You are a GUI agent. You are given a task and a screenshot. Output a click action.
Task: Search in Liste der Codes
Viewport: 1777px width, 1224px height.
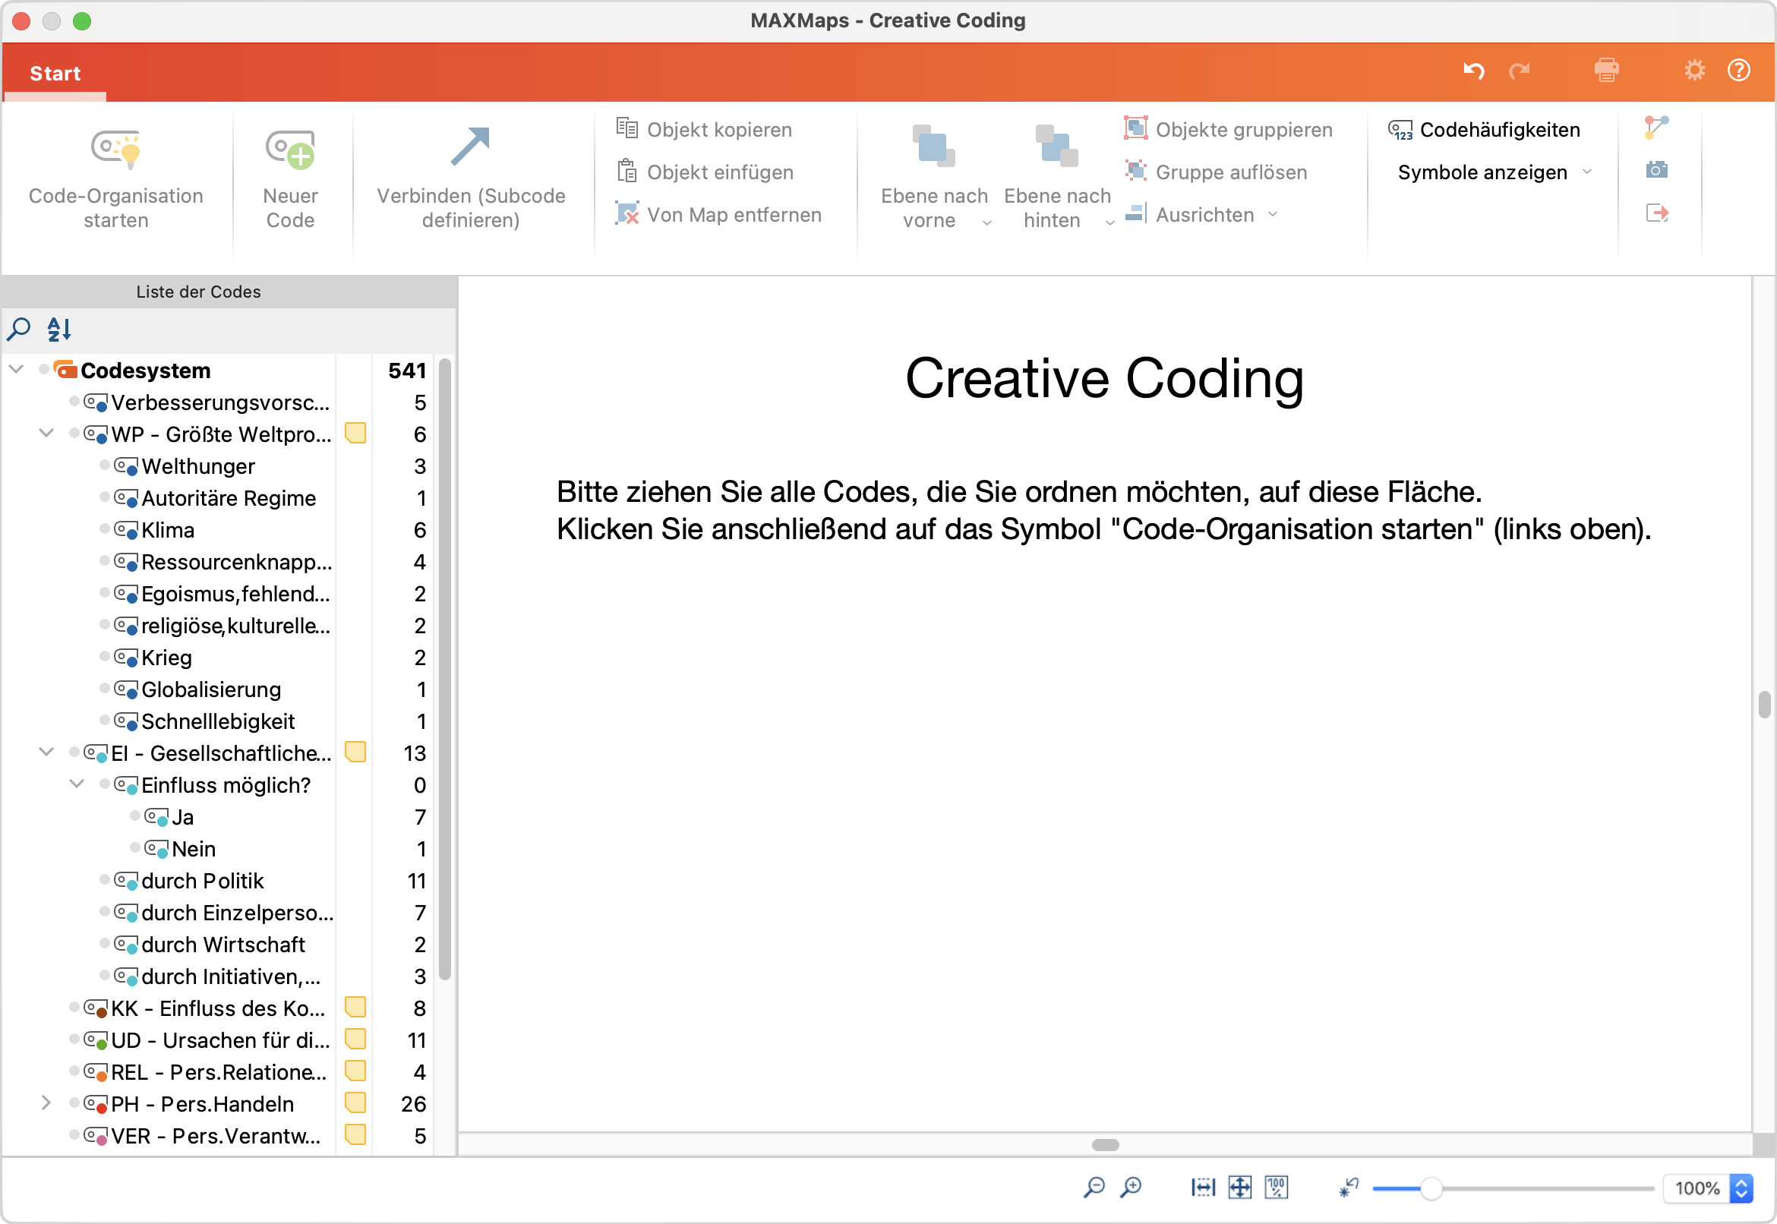coord(18,329)
